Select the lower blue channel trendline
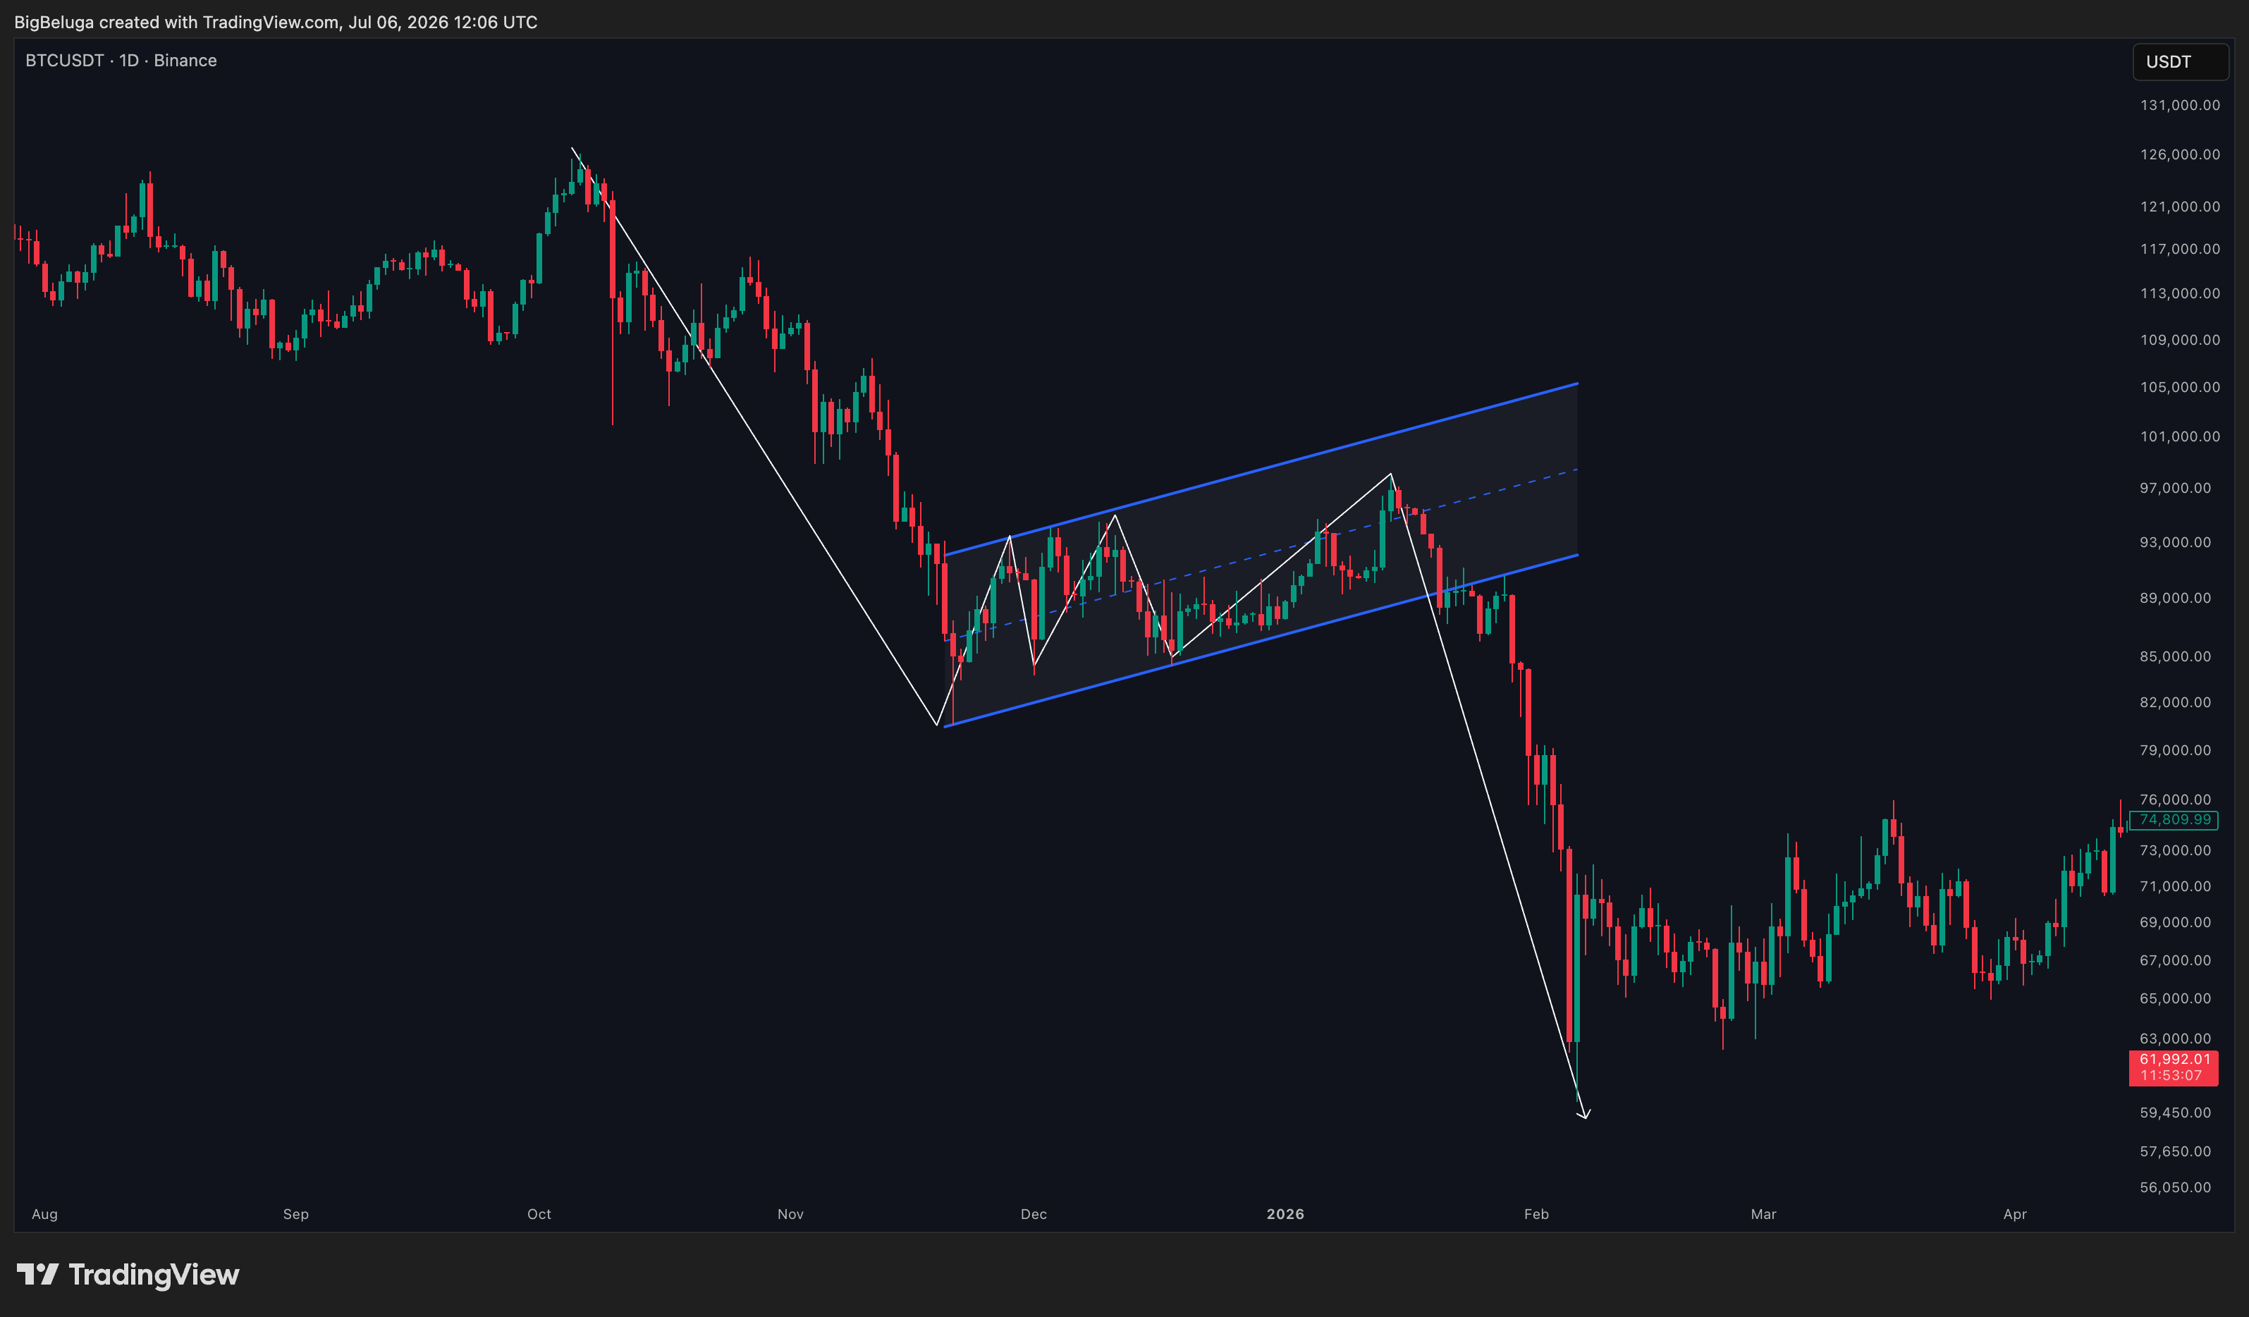The image size is (2249, 1317). point(1261,641)
